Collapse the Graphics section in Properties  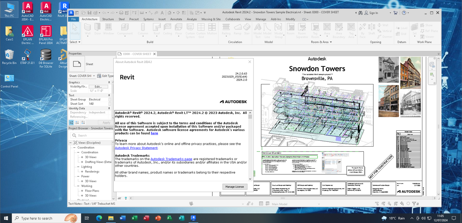pos(109,82)
